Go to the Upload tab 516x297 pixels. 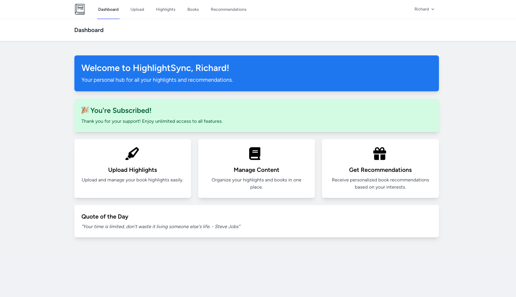137,9
